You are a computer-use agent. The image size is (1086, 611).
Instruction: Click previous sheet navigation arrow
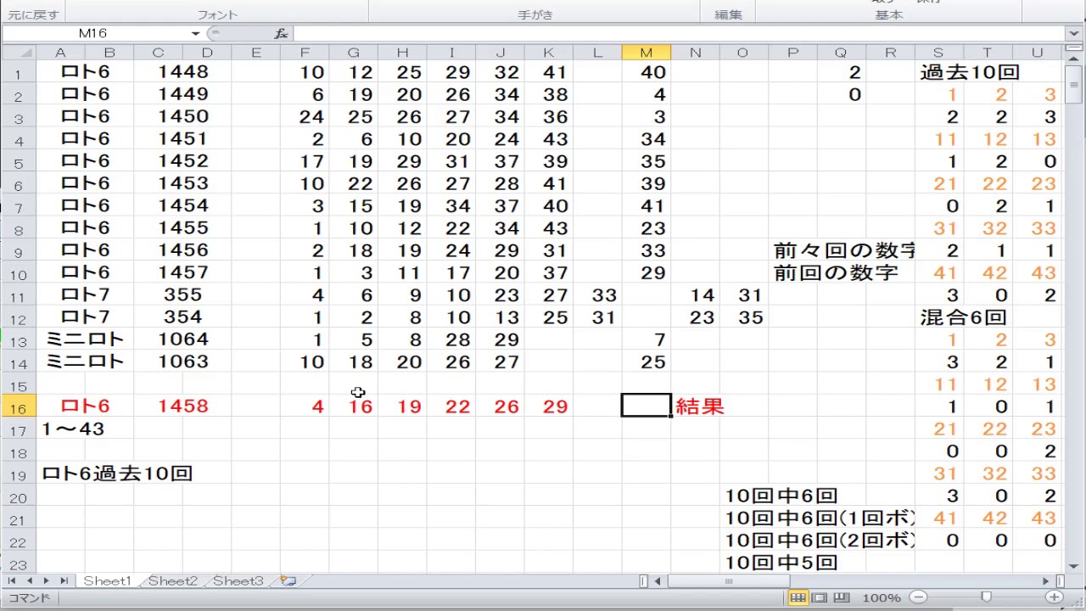click(x=29, y=581)
